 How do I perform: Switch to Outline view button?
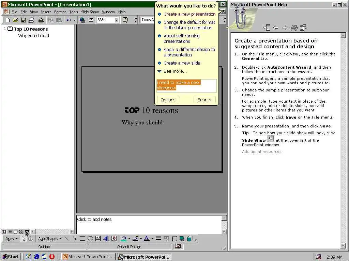(x=10, y=232)
